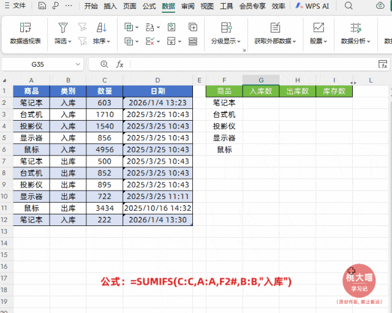Click 投影仪 in column F
Image resolution: width=392 pixels, height=313 pixels.
(x=224, y=126)
